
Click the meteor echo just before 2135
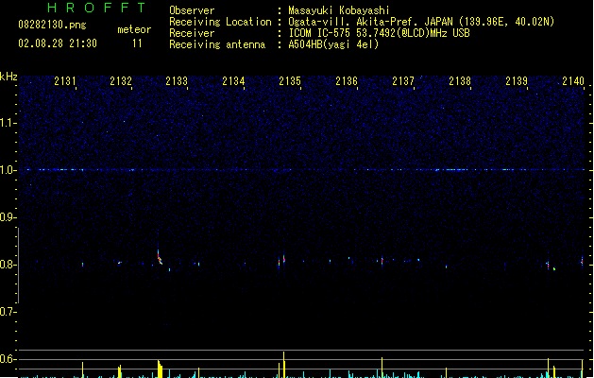point(283,259)
